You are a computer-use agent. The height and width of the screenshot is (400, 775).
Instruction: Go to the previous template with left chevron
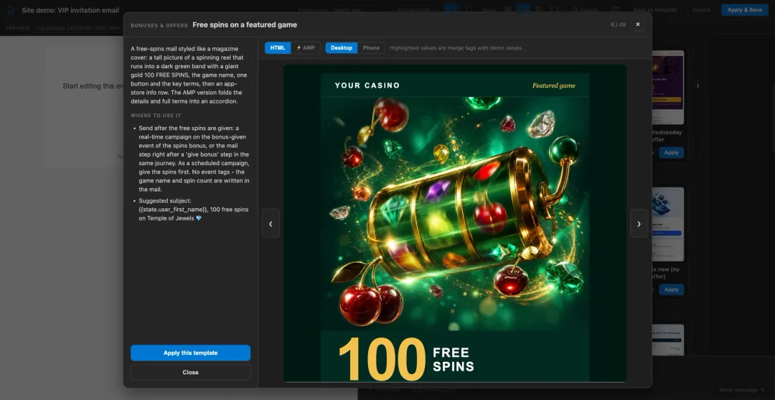coord(271,223)
